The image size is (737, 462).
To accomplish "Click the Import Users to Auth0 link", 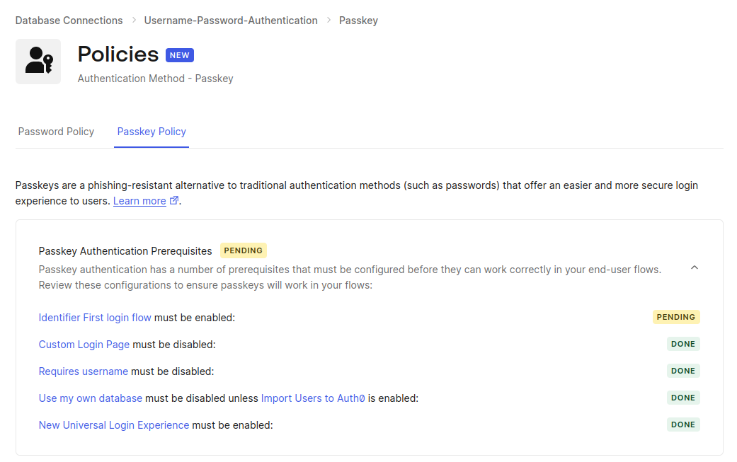I will tap(313, 398).
